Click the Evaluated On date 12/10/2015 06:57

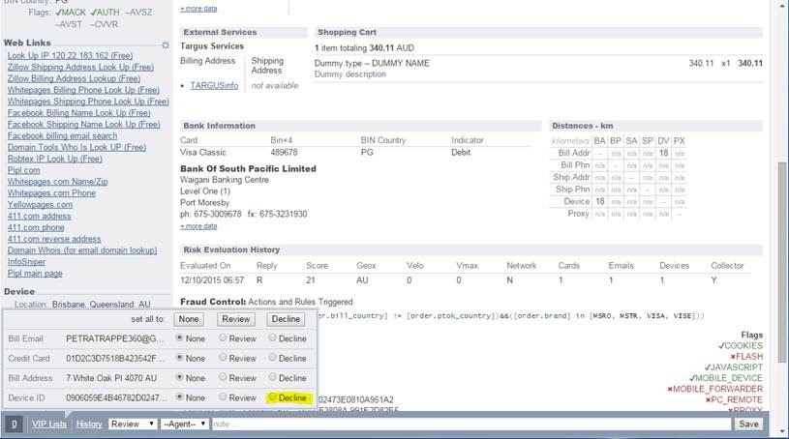tap(212, 280)
